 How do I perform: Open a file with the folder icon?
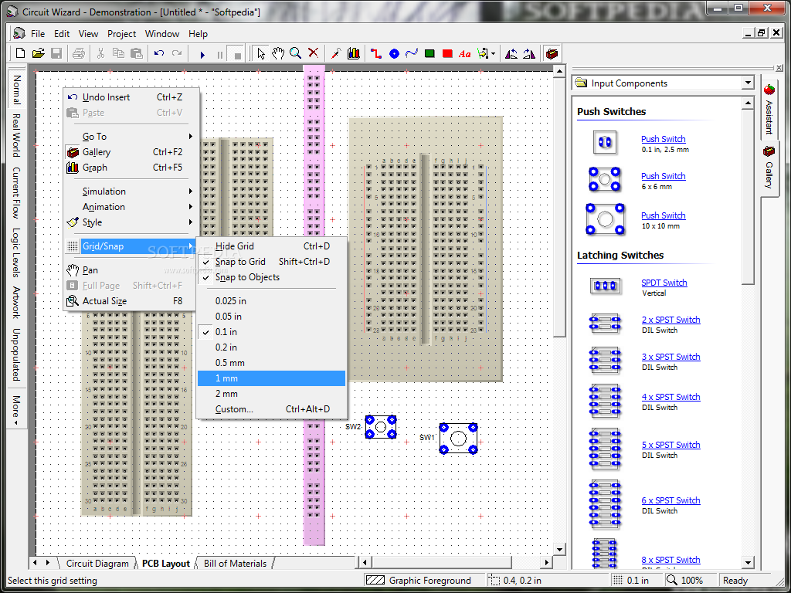[39, 53]
